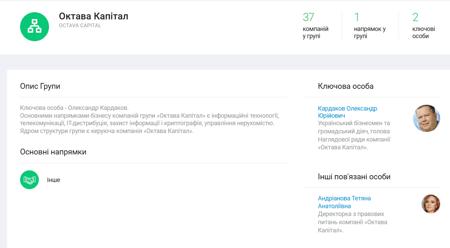Open Андріанова Тетяна Анатоліївна profile photo
This screenshot has height=248, width=450.
pos(431,204)
